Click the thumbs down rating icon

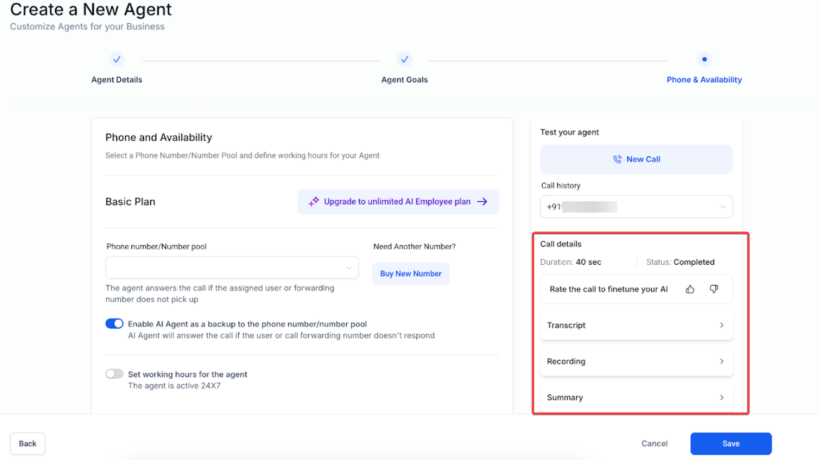(x=714, y=289)
